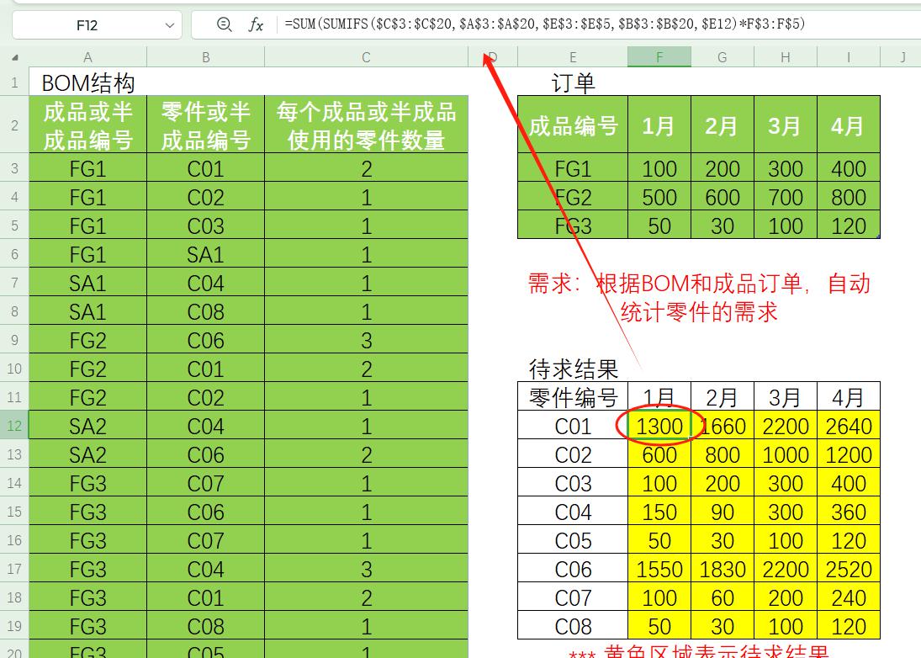Screen dimensions: 921x658
Task: Select column E header
Action: click(x=573, y=57)
